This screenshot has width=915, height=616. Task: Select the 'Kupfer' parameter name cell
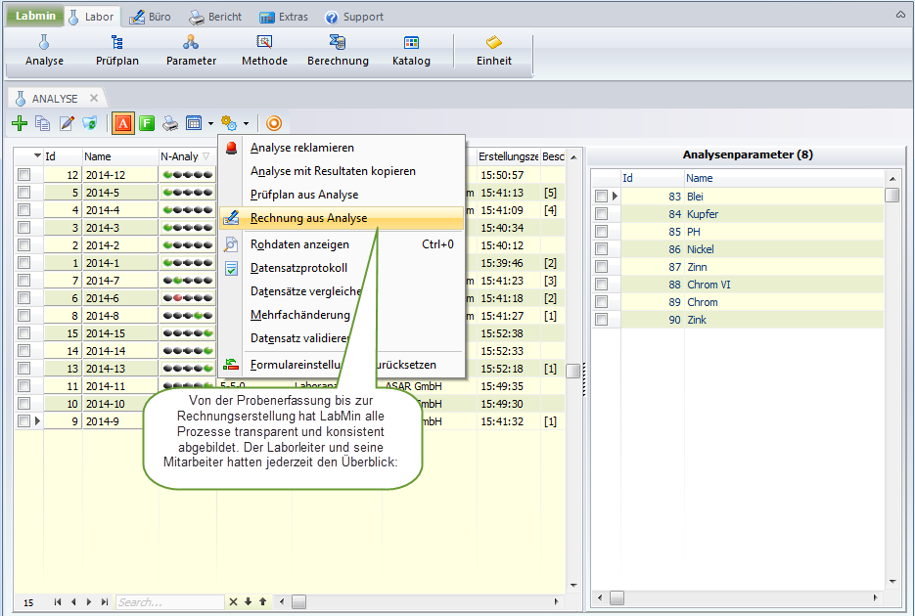(784, 214)
